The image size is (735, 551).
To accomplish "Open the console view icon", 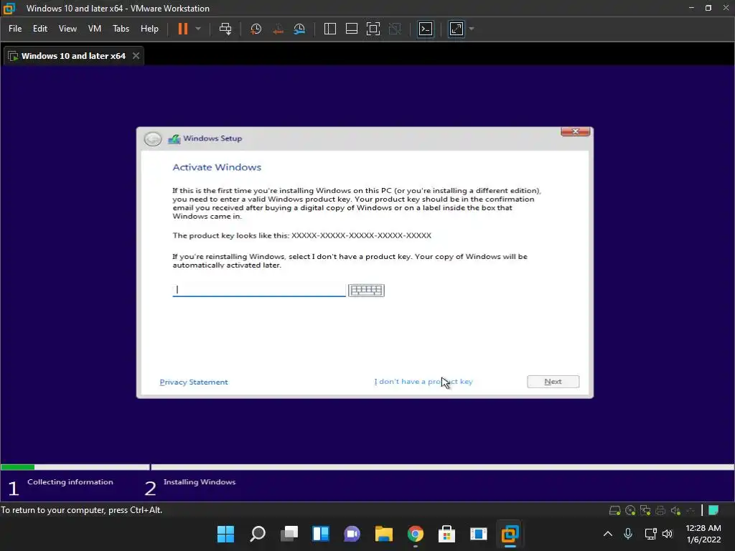I will point(426,29).
